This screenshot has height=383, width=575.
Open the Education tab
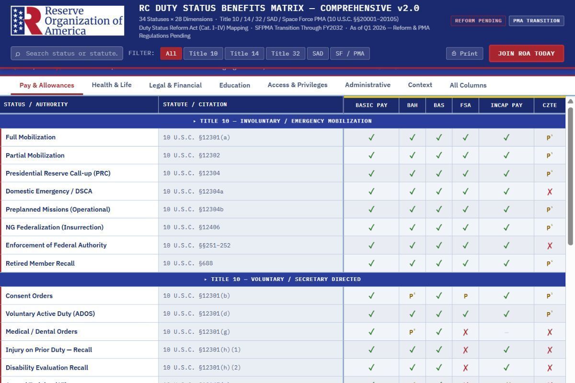(235, 85)
